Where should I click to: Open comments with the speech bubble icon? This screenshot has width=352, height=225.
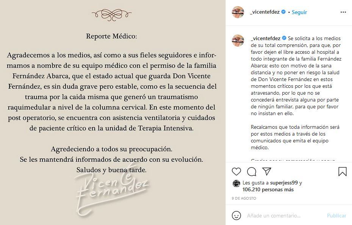251,172
